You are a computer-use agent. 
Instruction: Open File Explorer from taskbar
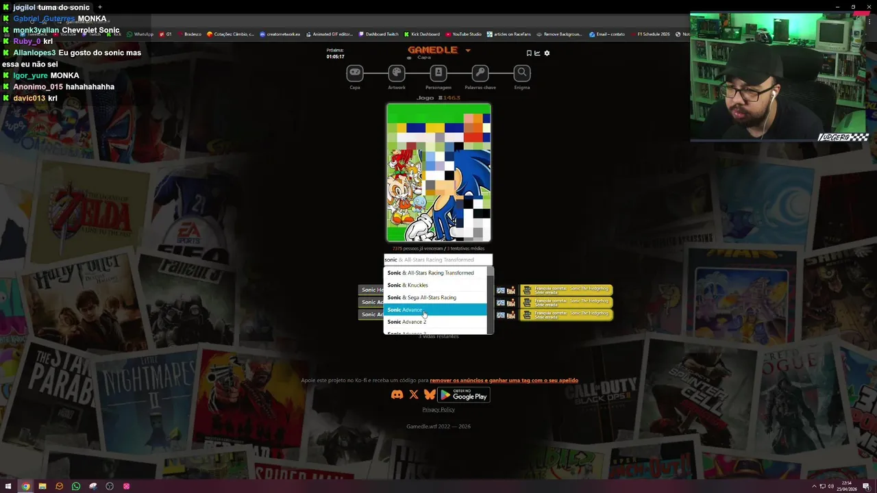pos(42,486)
